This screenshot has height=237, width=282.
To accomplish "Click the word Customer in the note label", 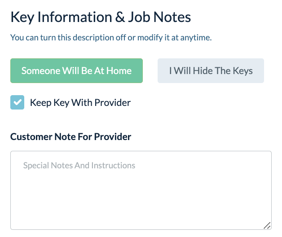I will coord(29,137).
